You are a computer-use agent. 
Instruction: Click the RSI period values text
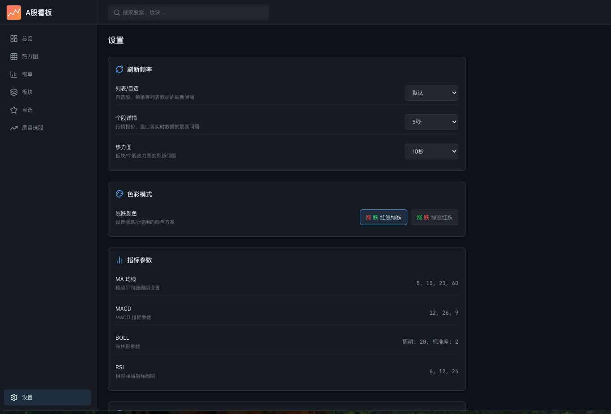[444, 371]
